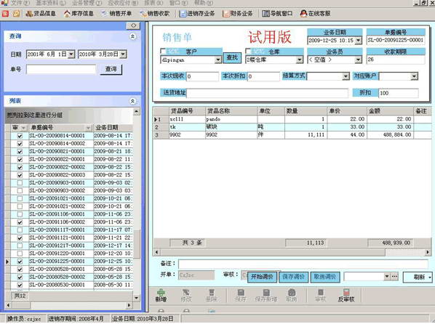Open the 基本资料 menu

[x=50, y=3]
